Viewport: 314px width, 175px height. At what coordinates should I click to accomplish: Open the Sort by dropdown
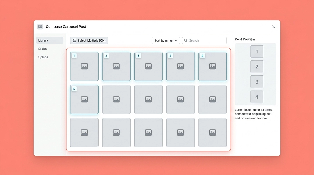point(166,40)
